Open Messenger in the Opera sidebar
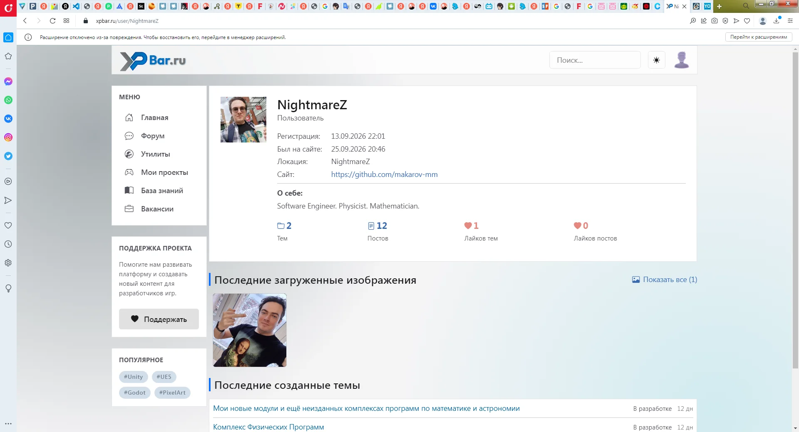 [x=8, y=81]
